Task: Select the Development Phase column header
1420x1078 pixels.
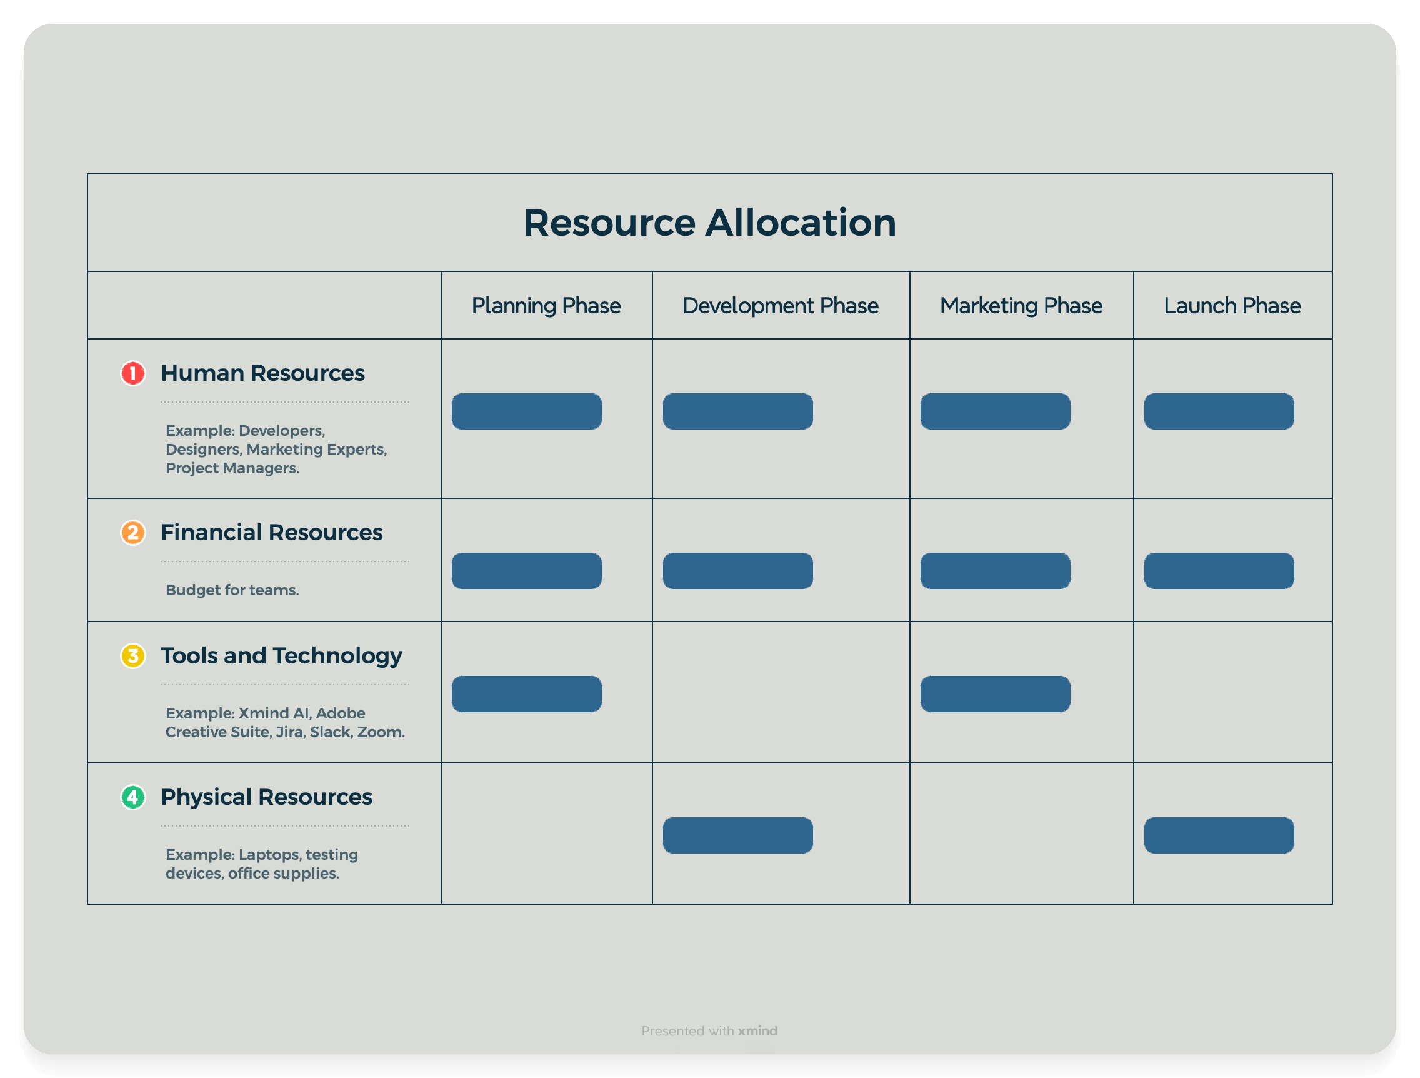Action: click(x=780, y=306)
